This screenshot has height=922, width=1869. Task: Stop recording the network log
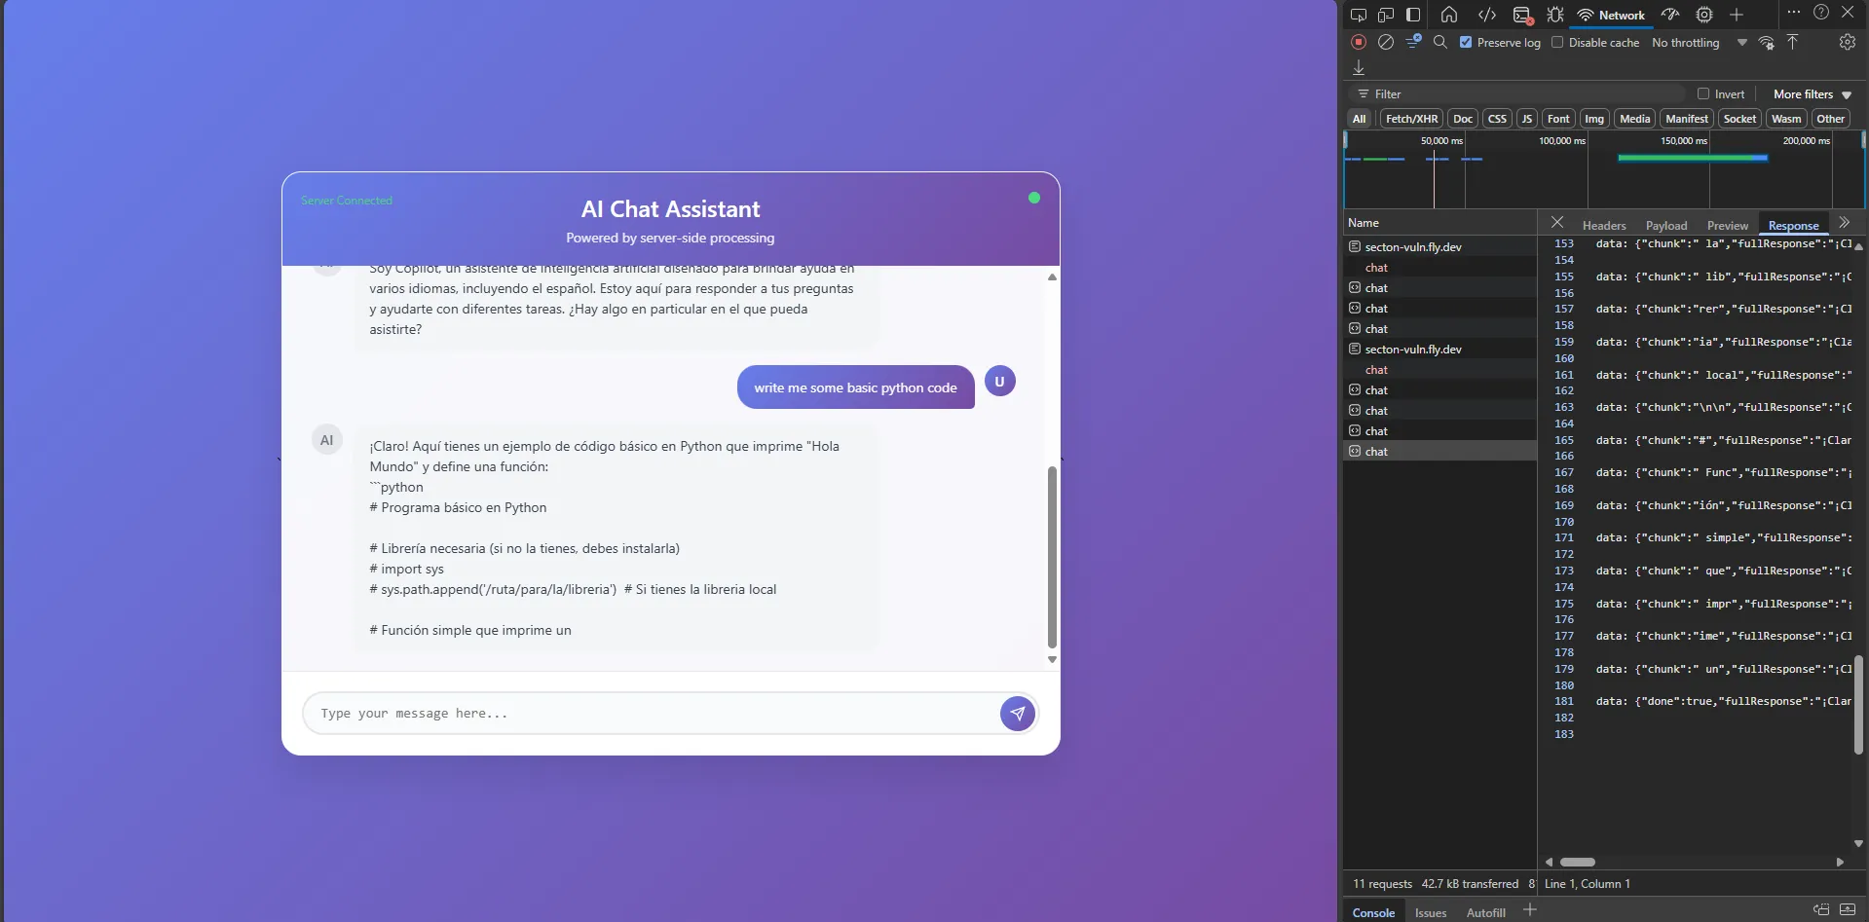(1359, 42)
